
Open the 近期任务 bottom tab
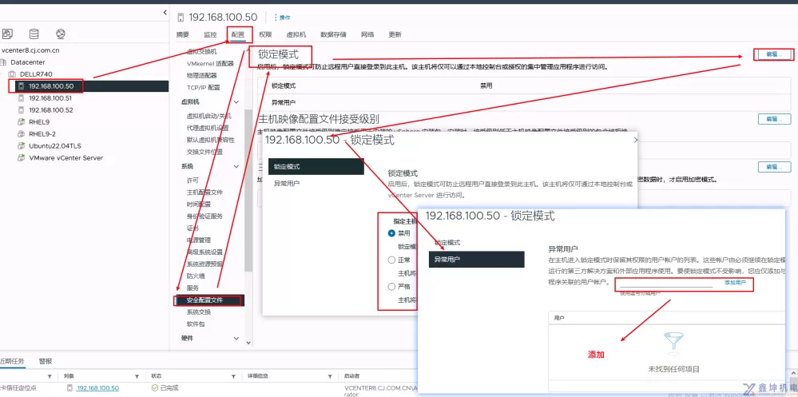12,361
